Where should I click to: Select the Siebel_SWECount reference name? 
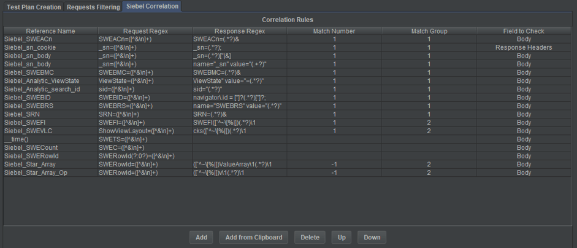(51, 148)
